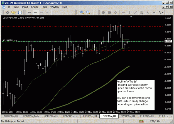Image resolution: width=174 pixels, height=124 pixels.
Task: Open the Insert menu
Action: (25, 7)
